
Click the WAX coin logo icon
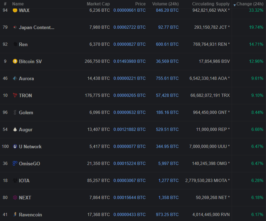pyautogui.click(x=15, y=10)
